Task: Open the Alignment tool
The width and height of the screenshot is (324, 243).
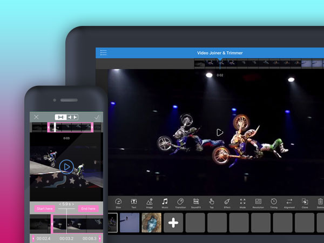Action: click(289, 202)
